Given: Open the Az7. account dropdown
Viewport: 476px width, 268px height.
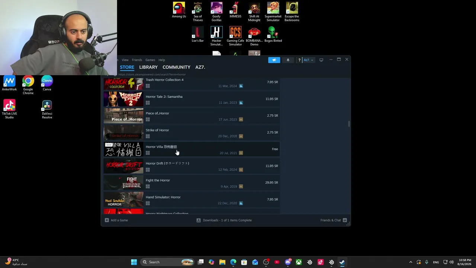Looking at the screenshot, I should point(309,60).
